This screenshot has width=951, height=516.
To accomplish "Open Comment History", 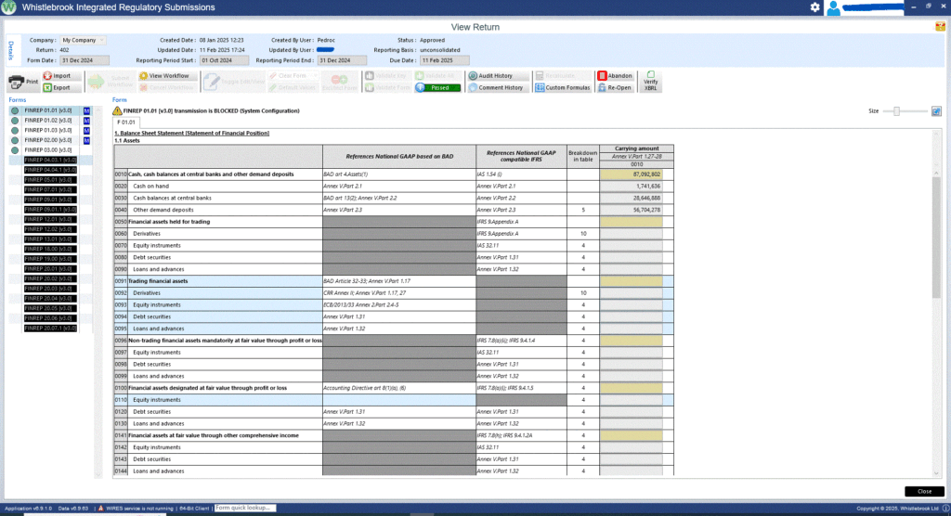I will pyautogui.click(x=500, y=87).
